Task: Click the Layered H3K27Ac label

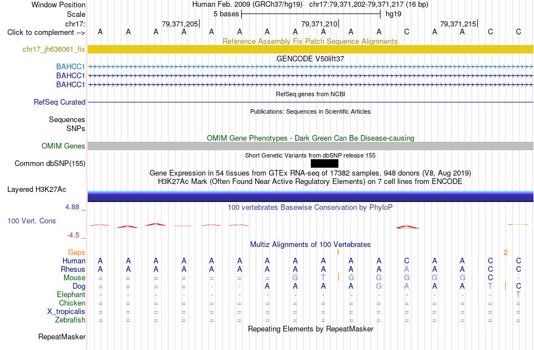Action: (37, 189)
